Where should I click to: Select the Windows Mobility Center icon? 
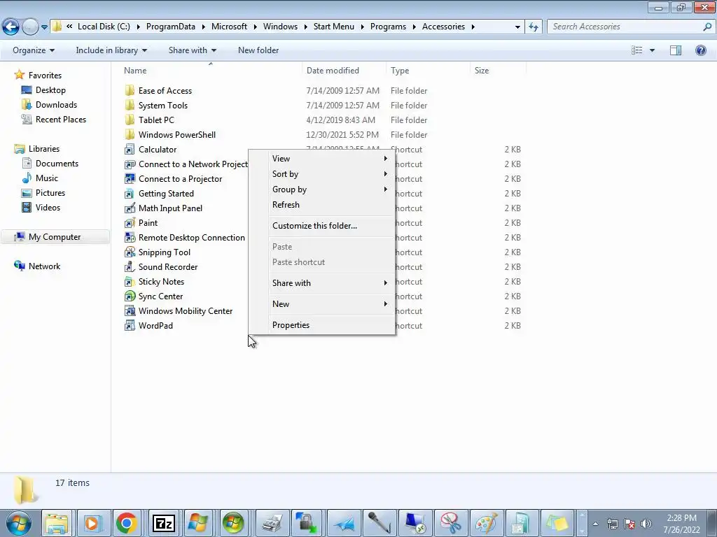[x=130, y=311]
